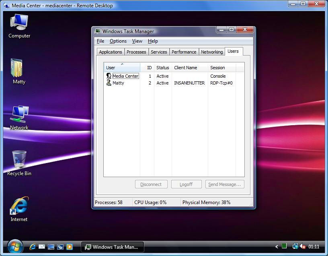
Task: Click the Disconnect button
Action: click(x=151, y=184)
